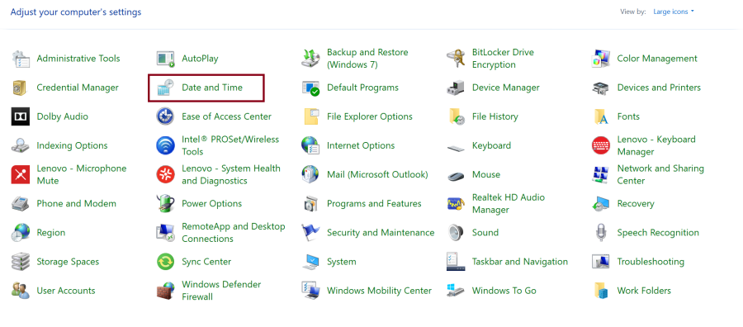Select the Troubleshooting link
Screen dimensions: 743x327
point(651,262)
